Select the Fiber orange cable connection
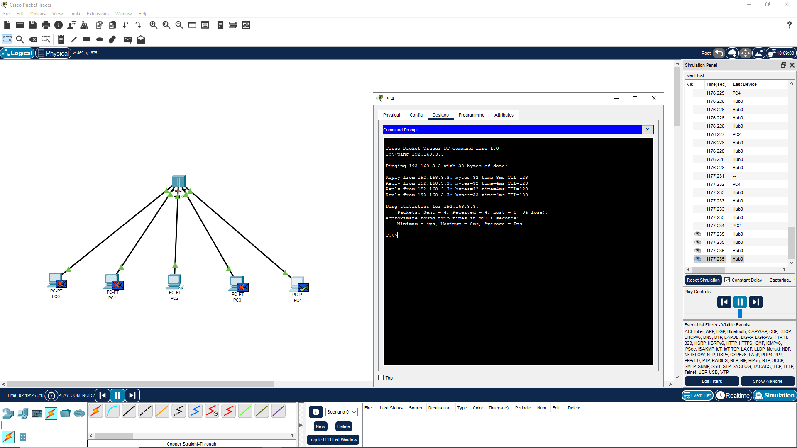 point(162,411)
